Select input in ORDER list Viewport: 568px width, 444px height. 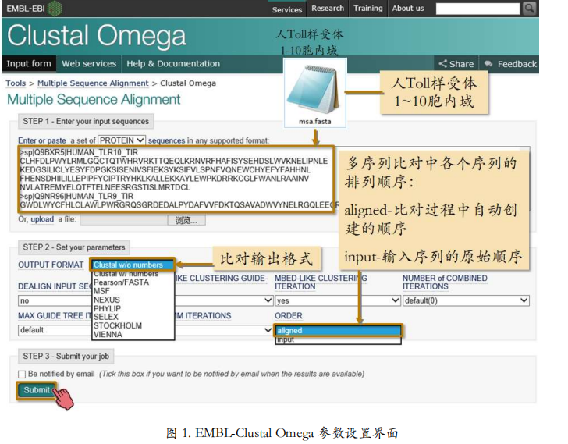point(338,339)
